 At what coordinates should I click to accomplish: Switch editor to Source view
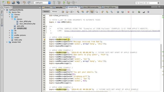[46, 11]
